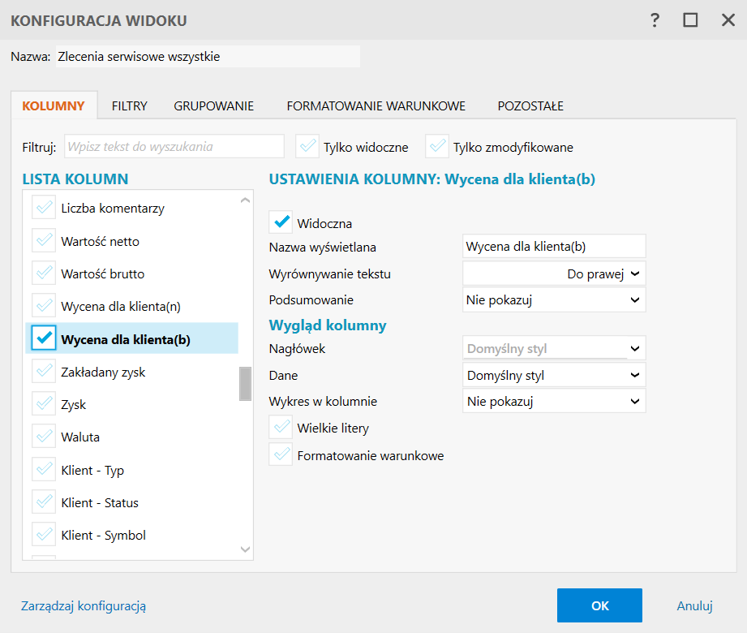Toggle the Waluta column check icon
This screenshot has width=747, height=633.
44,436
